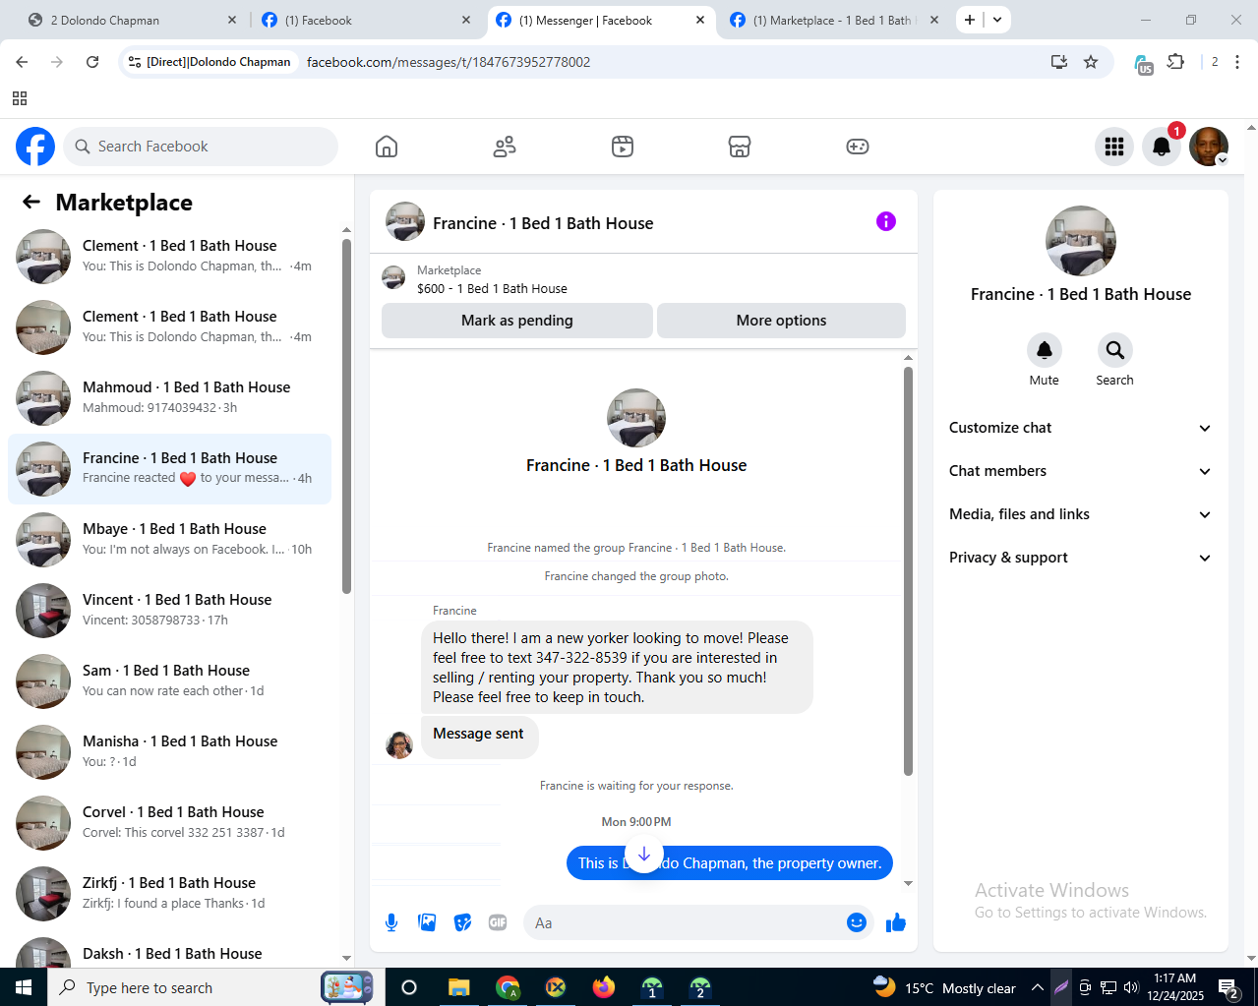
Task: Open browser extensions puzzle icon
Action: [1175, 62]
